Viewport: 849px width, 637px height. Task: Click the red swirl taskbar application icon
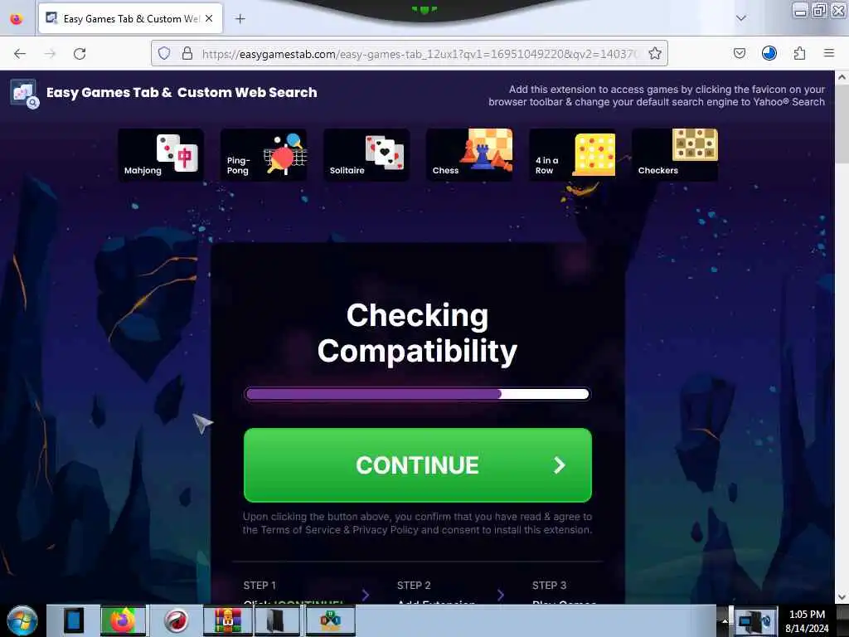(176, 620)
